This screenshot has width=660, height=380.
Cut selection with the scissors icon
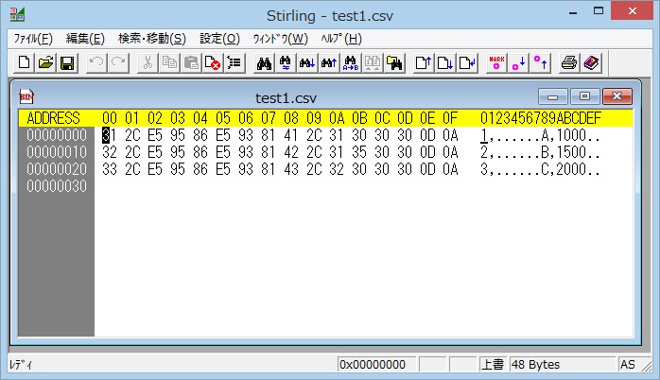[148, 63]
